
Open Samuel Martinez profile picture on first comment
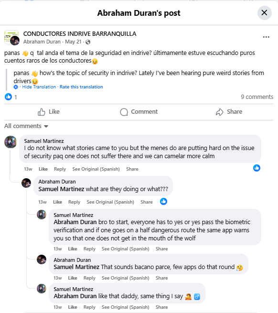click(11, 142)
